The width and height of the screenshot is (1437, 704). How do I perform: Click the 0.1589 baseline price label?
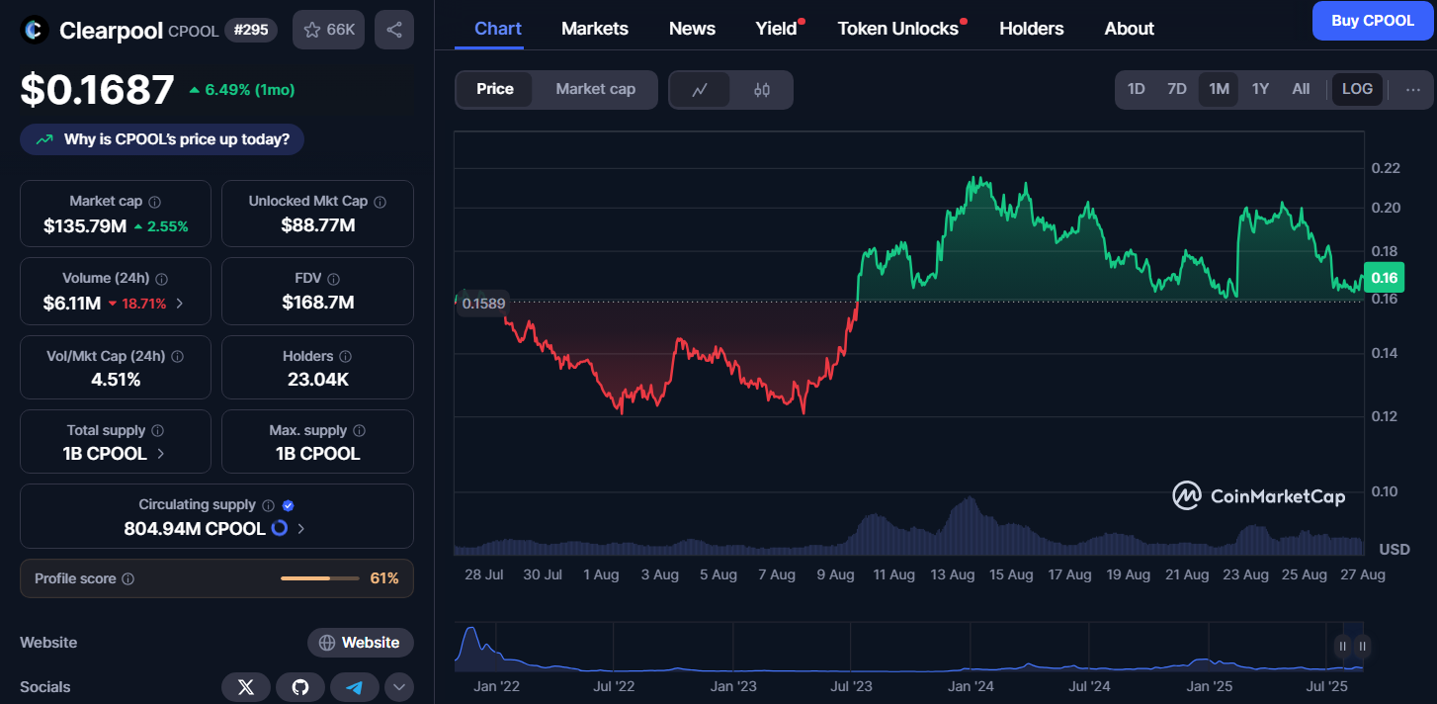click(x=483, y=304)
